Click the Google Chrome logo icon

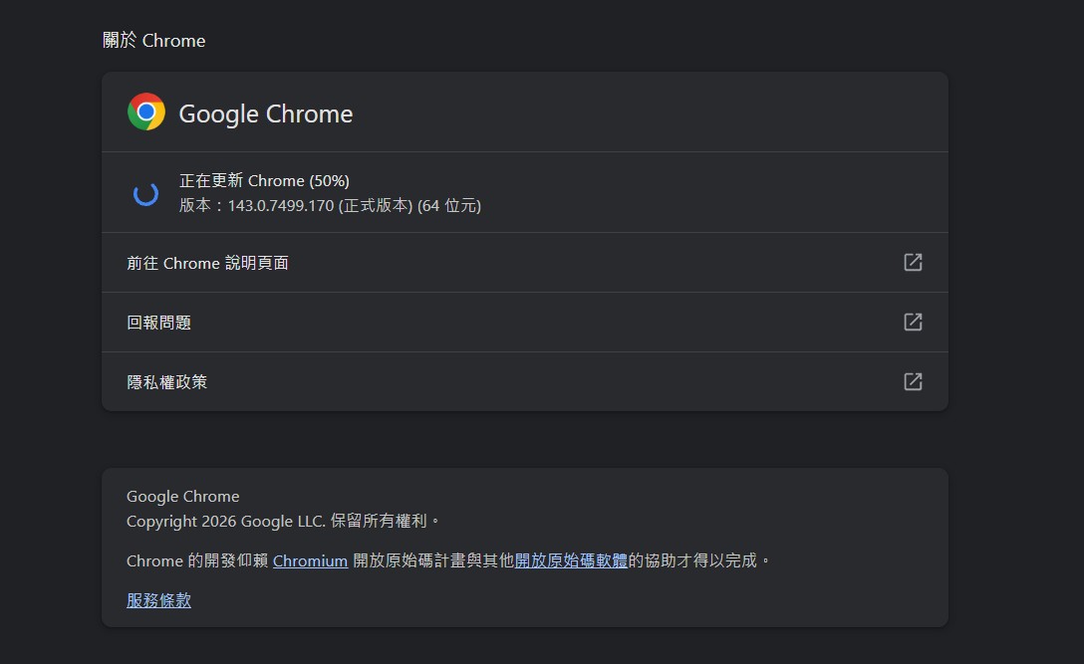pyautogui.click(x=146, y=112)
